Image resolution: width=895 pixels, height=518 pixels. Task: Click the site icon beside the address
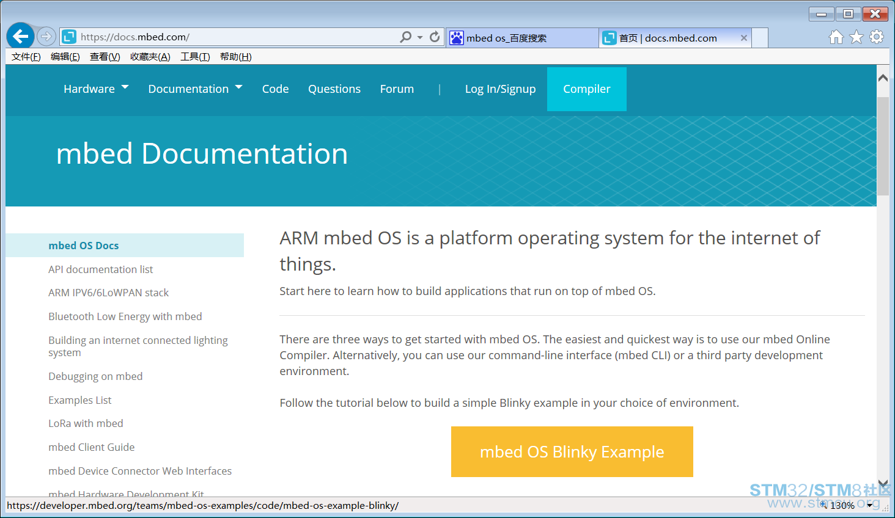(69, 37)
